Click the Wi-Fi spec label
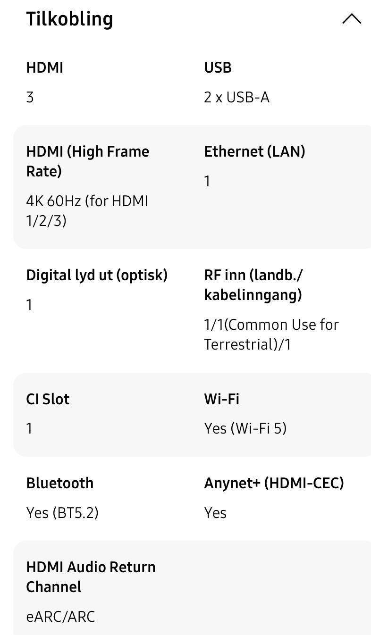 [221, 399]
